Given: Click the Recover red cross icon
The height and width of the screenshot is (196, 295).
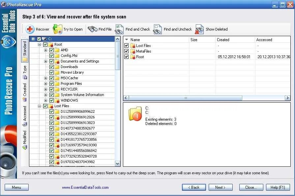Looking at the screenshot, I should pos(30,29).
